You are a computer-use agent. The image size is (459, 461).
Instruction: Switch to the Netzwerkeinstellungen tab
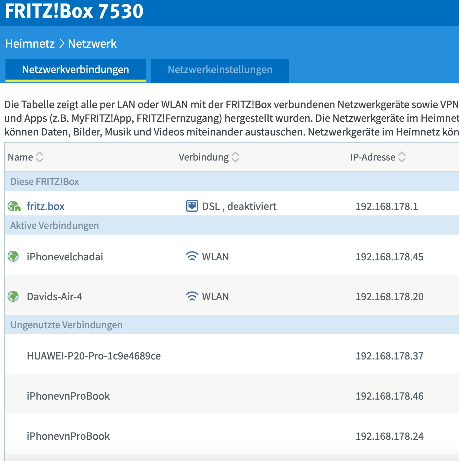click(x=220, y=70)
